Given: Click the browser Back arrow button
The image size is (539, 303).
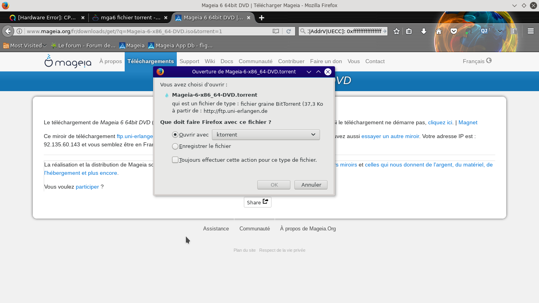Looking at the screenshot, I should (8, 31).
